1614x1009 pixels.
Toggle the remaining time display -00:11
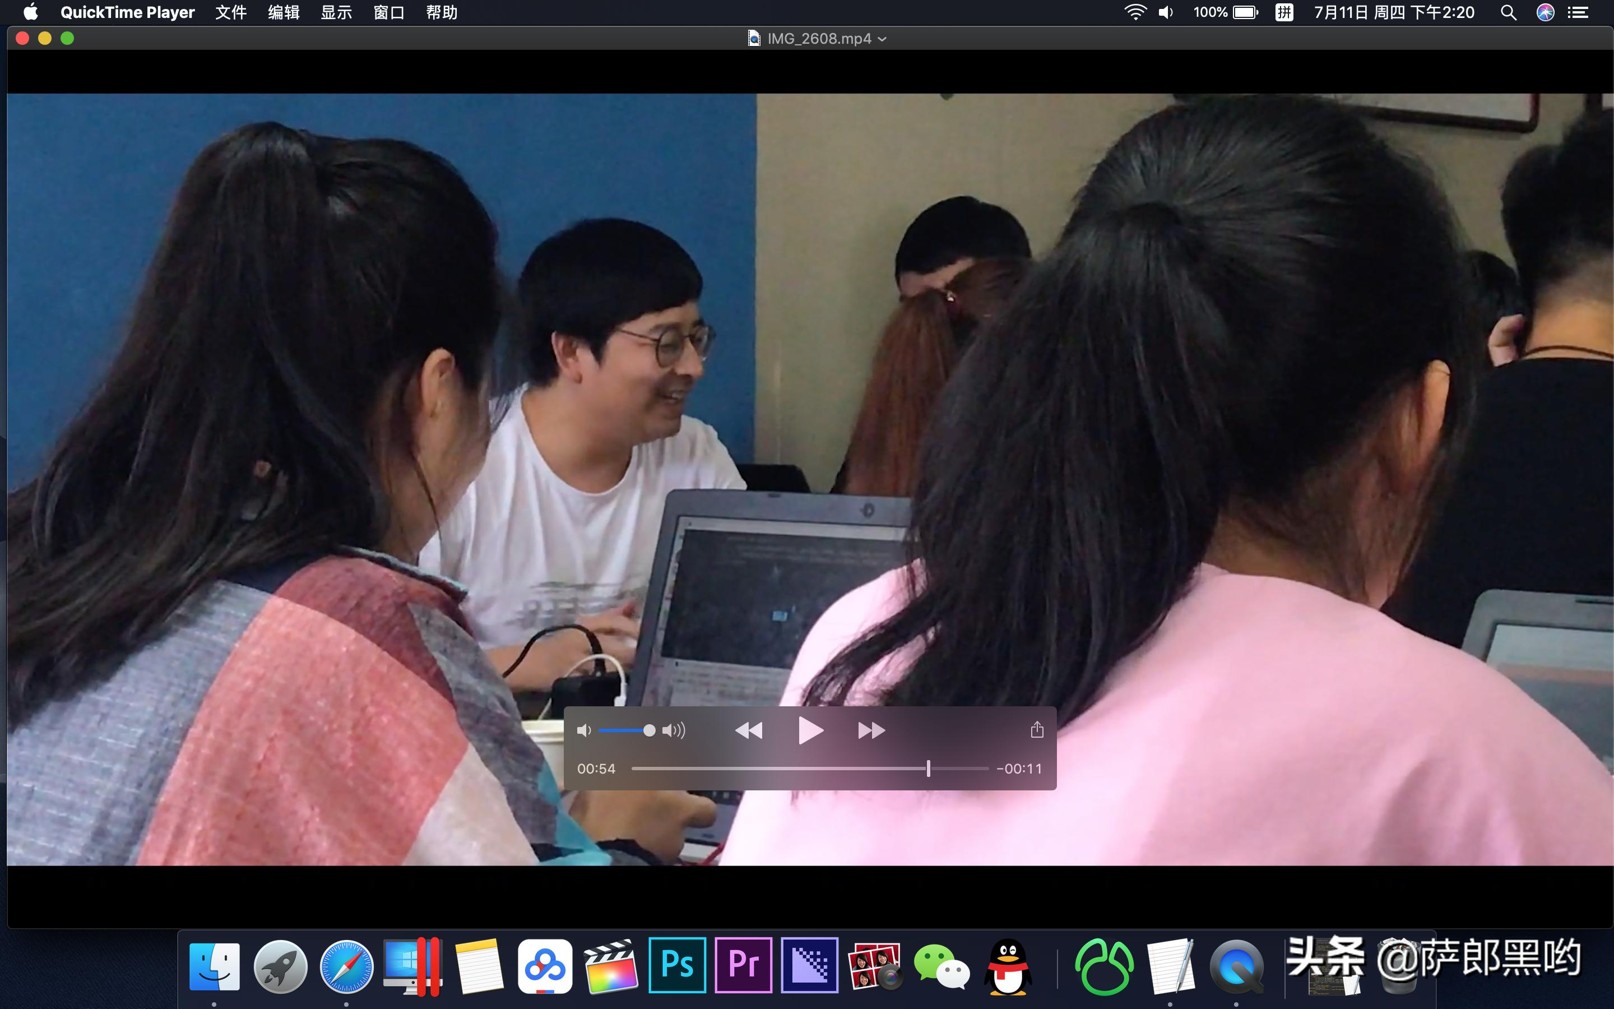tap(1018, 769)
